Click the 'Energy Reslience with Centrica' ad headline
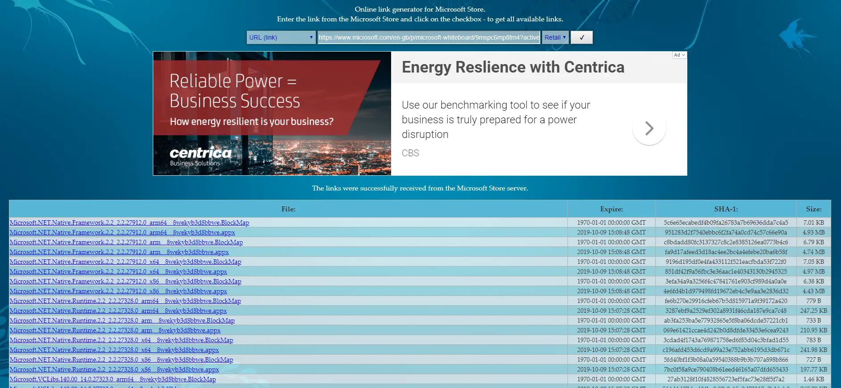This screenshot has height=388, width=841. (513, 67)
